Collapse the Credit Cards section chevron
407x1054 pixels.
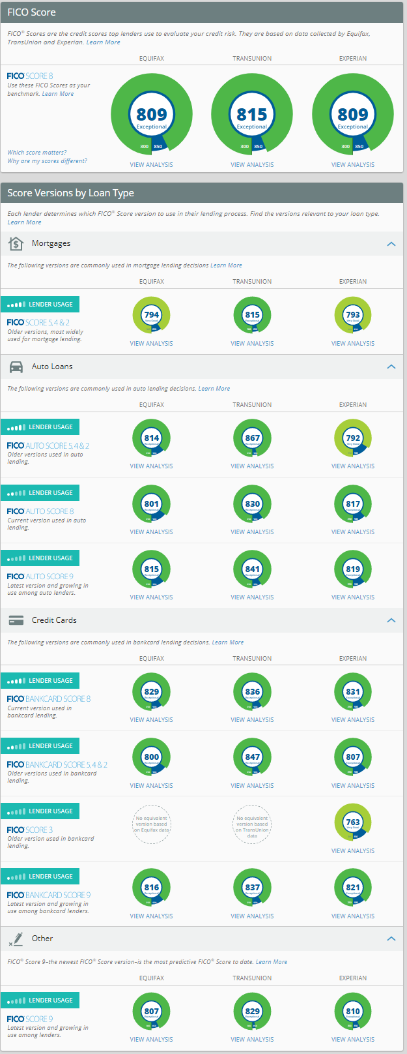391,620
